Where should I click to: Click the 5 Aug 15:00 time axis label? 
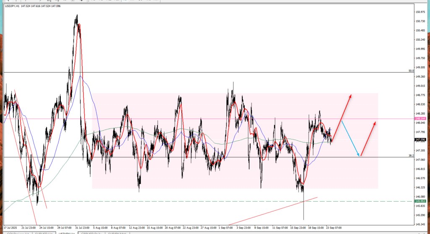coord(100,227)
